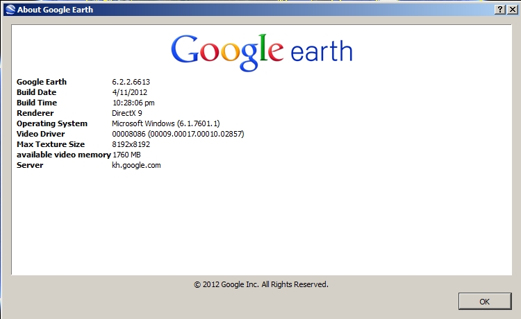The width and height of the screenshot is (521, 319).
Task: Click the Max Texture Size label
Action: [x=51, y=144]
